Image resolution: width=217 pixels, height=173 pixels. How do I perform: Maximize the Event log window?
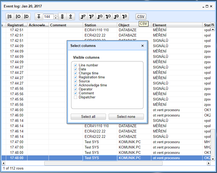(x=207, y=6)
